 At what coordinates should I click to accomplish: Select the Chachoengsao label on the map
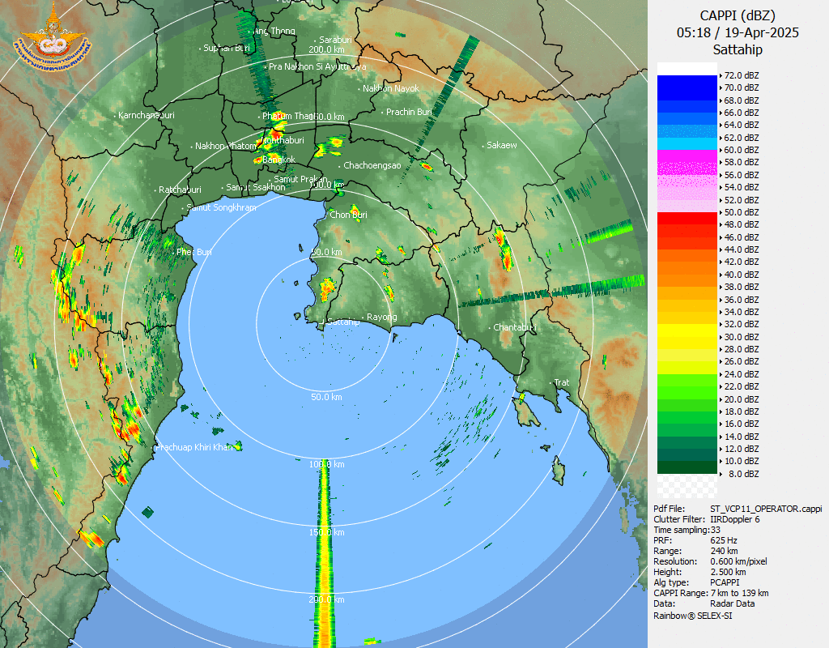pos(372,165)
